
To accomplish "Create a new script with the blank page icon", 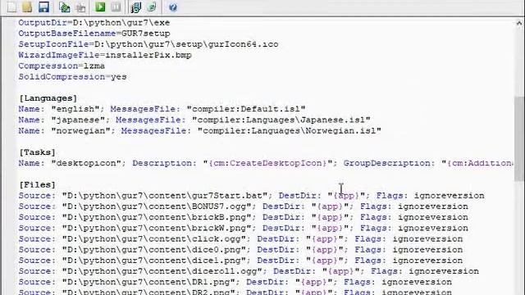I will tap(11, 7).
